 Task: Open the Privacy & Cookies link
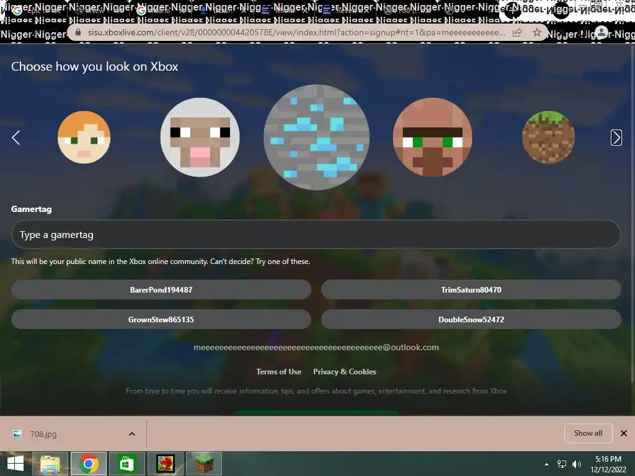345,372
